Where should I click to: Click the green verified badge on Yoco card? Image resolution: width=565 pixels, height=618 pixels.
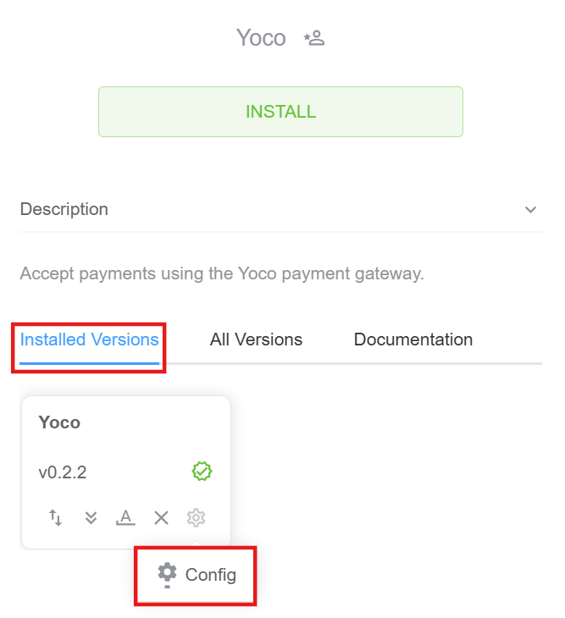(x=202, y=472)
